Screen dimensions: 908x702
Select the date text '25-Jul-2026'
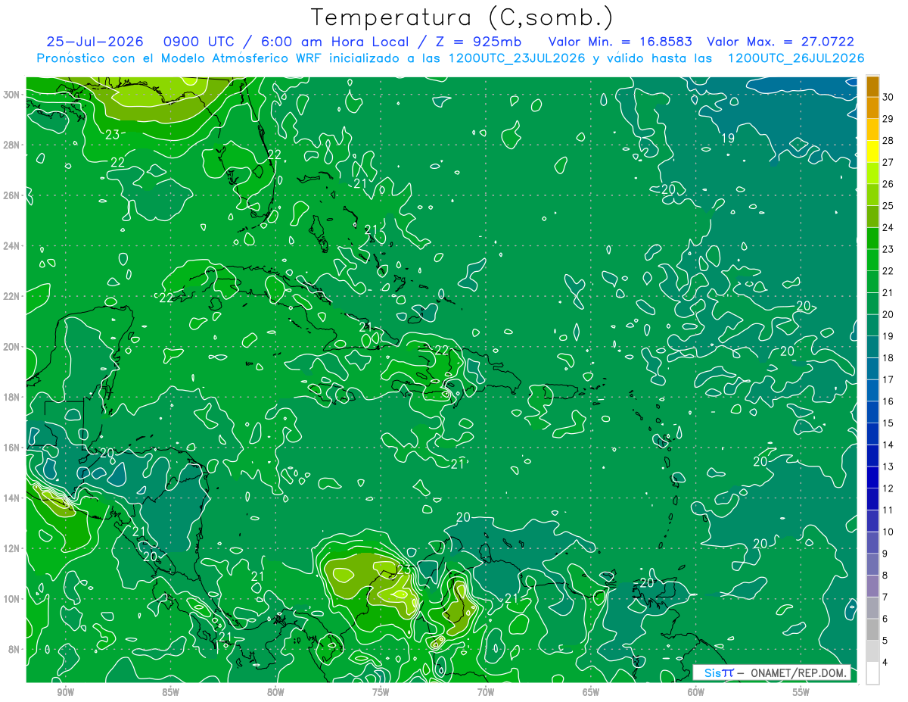[x=95, y=42]
